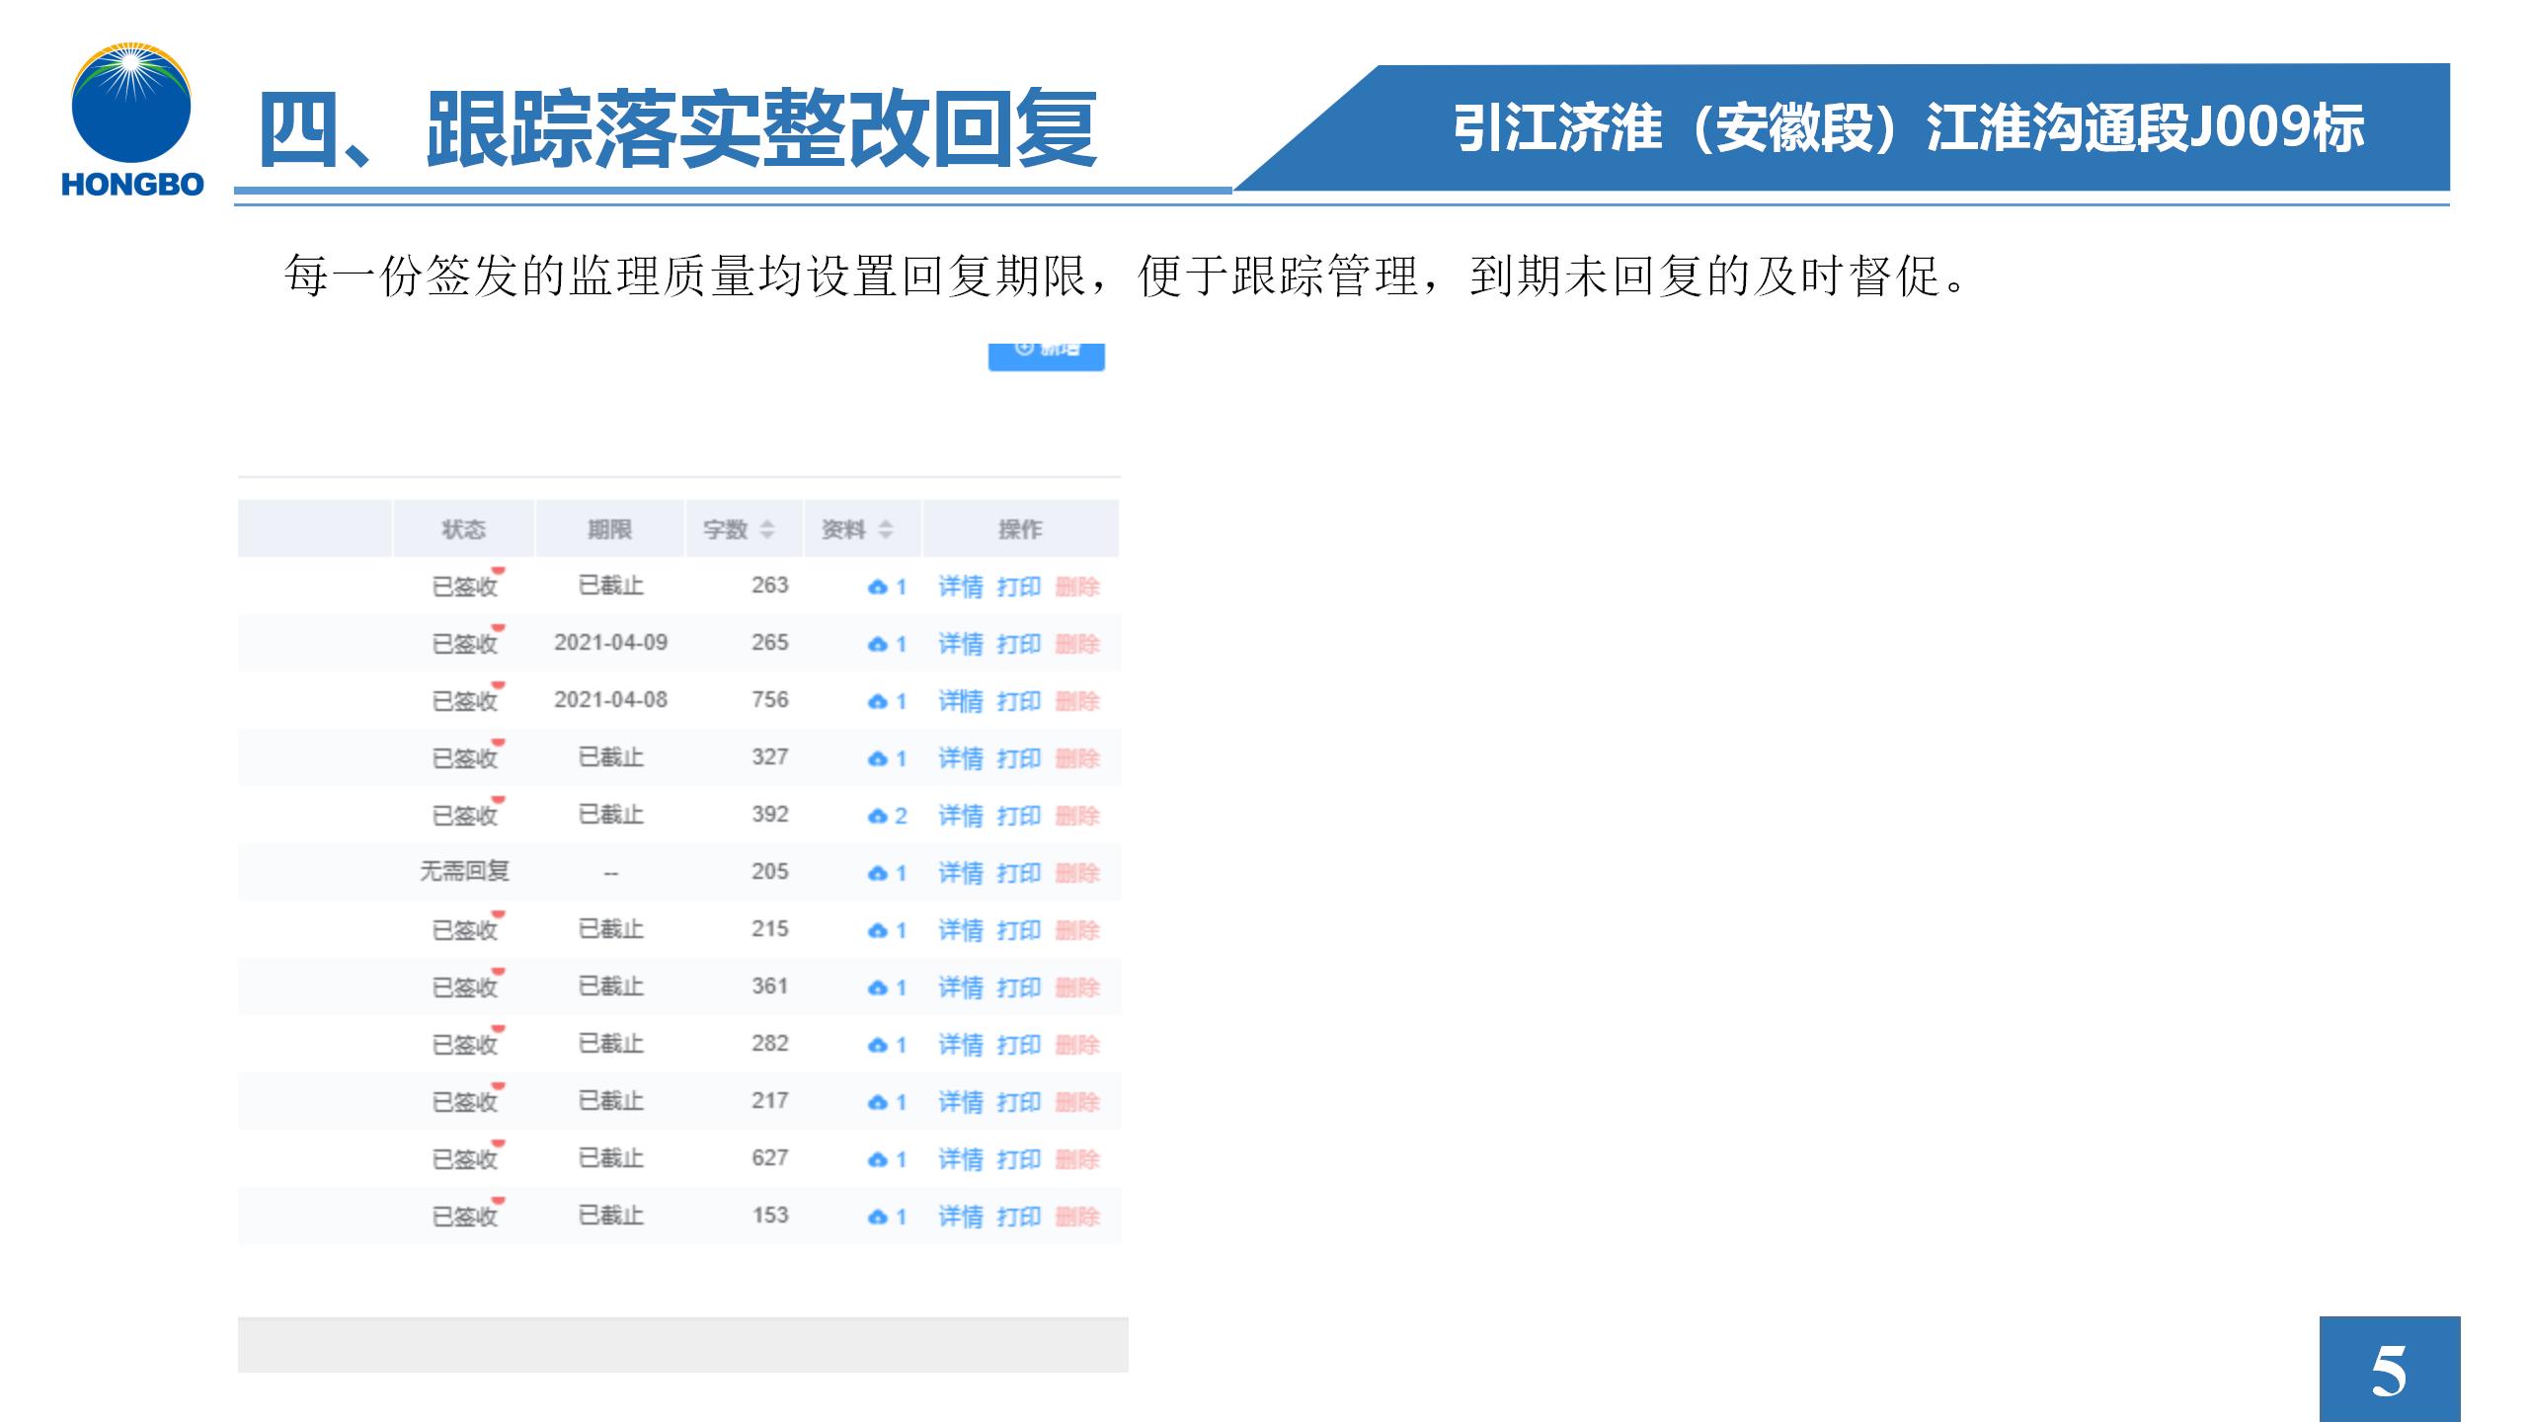Open 详情 for the 263 word row
The image size is (2528, 1422).
pos(960,588)
